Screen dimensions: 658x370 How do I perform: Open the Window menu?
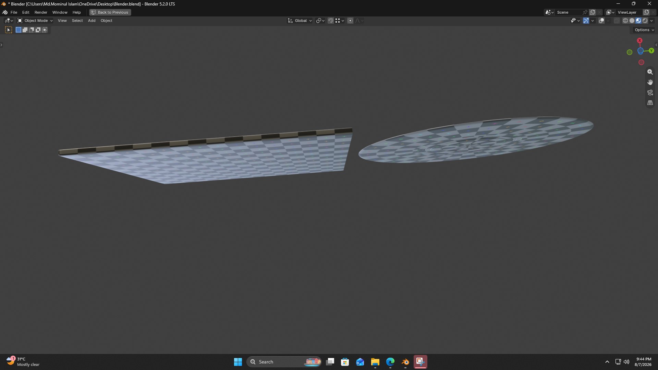click(60, 12)
